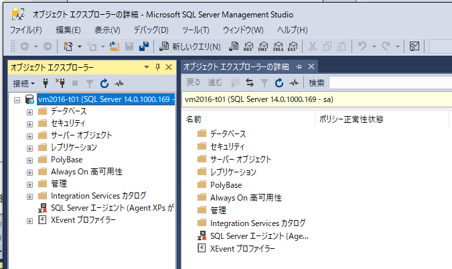The image size is (452, 269).
Task: Open the Undo history dropdown arrow
Action: pyautogui.click(x=374, y=46)
